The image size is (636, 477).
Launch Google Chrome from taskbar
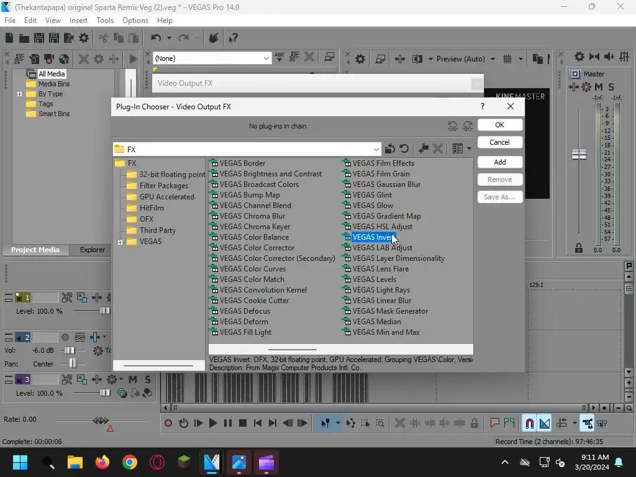tap(130, 462)
